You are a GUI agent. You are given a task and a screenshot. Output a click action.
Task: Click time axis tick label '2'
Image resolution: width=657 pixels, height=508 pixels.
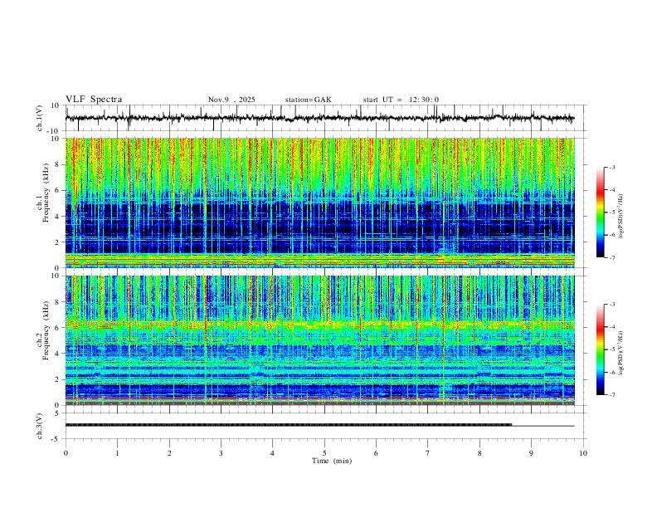pos(169,453)
